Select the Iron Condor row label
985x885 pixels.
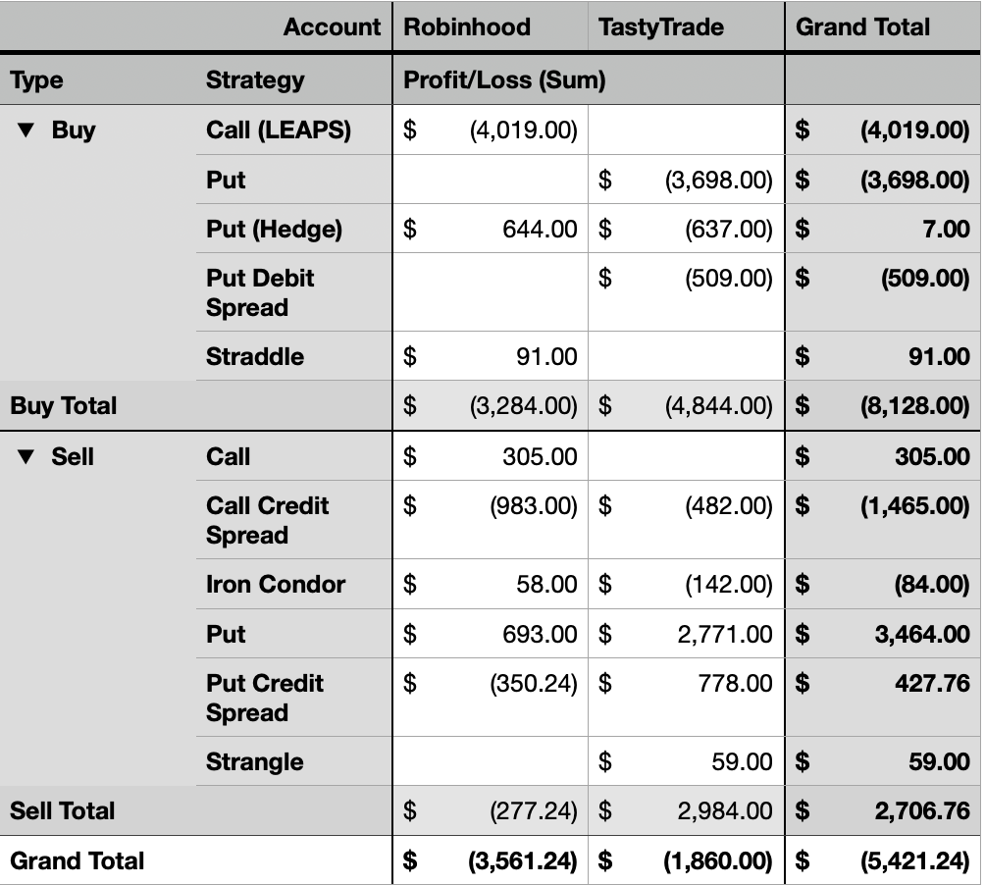pos(276,585)
